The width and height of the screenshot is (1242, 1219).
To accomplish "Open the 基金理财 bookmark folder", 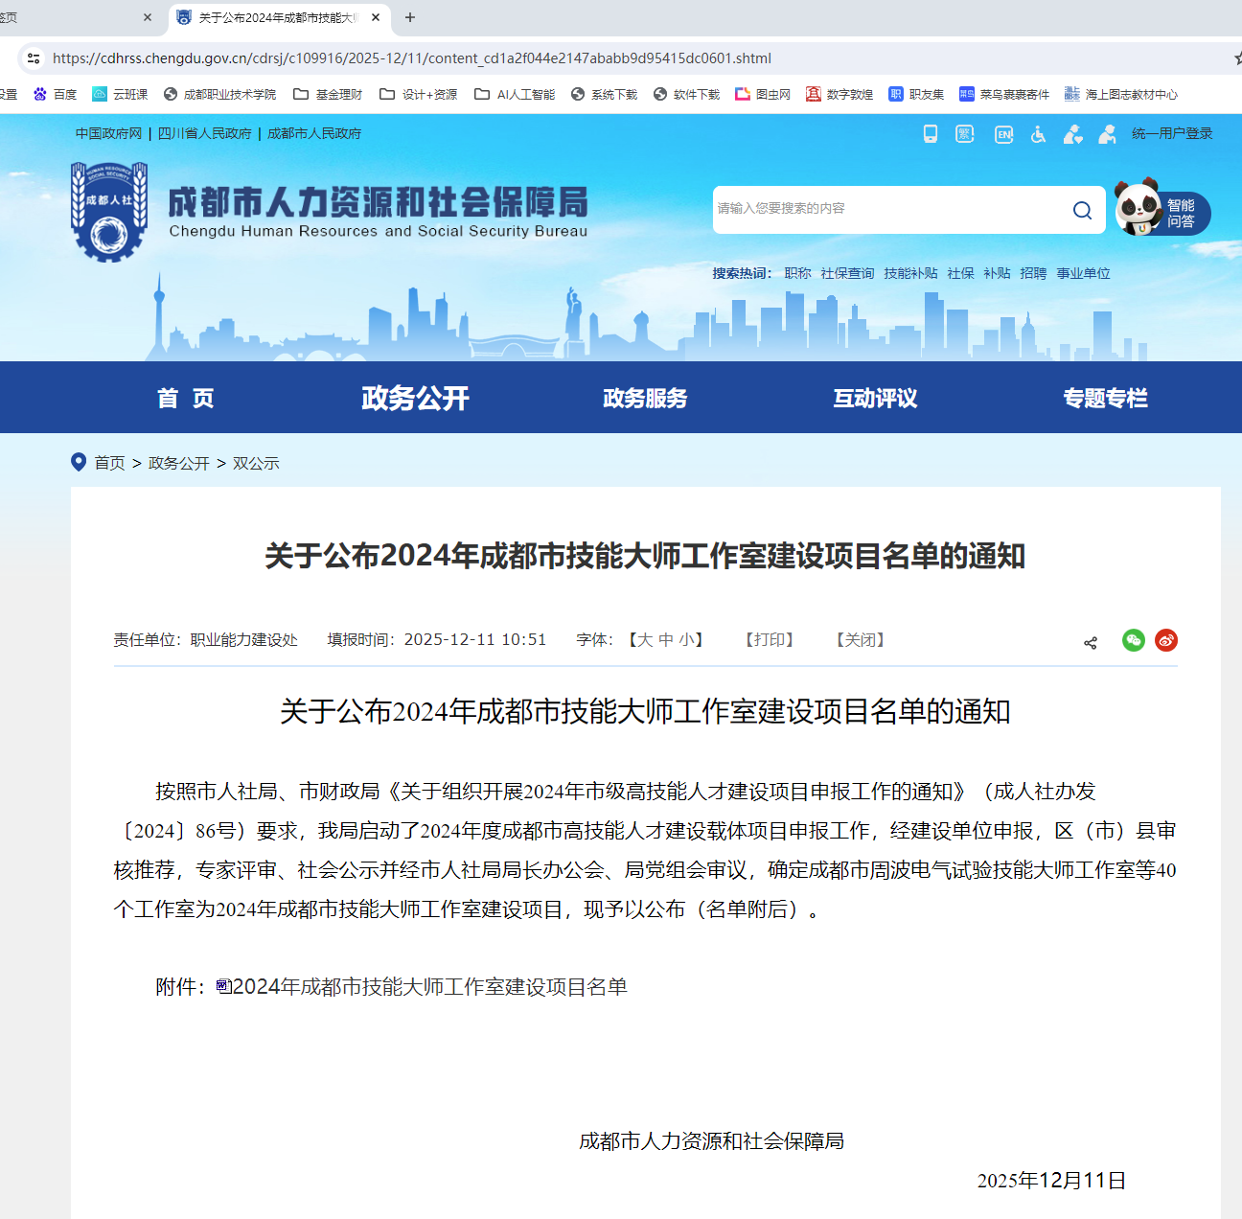I will coord(328,94).
